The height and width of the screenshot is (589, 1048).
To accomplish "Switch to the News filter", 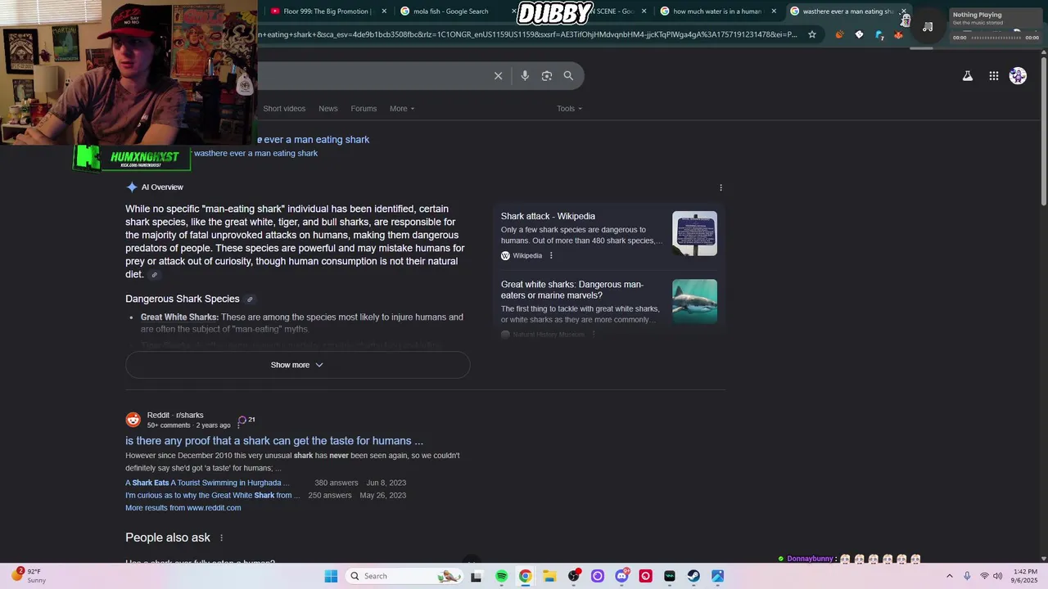I will (327, 109).
